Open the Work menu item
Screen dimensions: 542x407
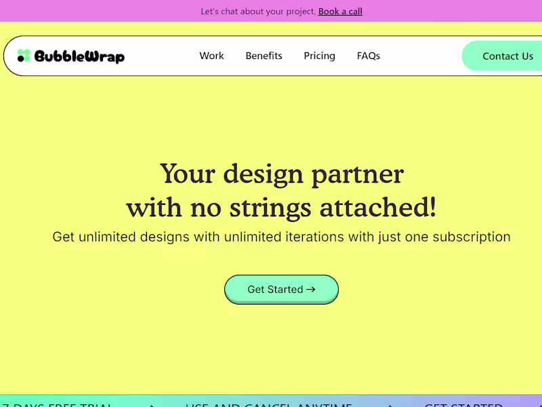pyautogui.click(x=211, y=56)
